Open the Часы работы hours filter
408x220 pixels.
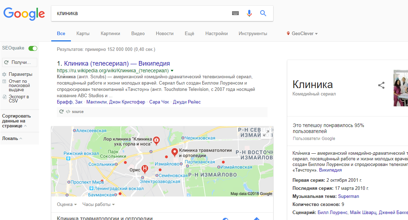(98, 205)
